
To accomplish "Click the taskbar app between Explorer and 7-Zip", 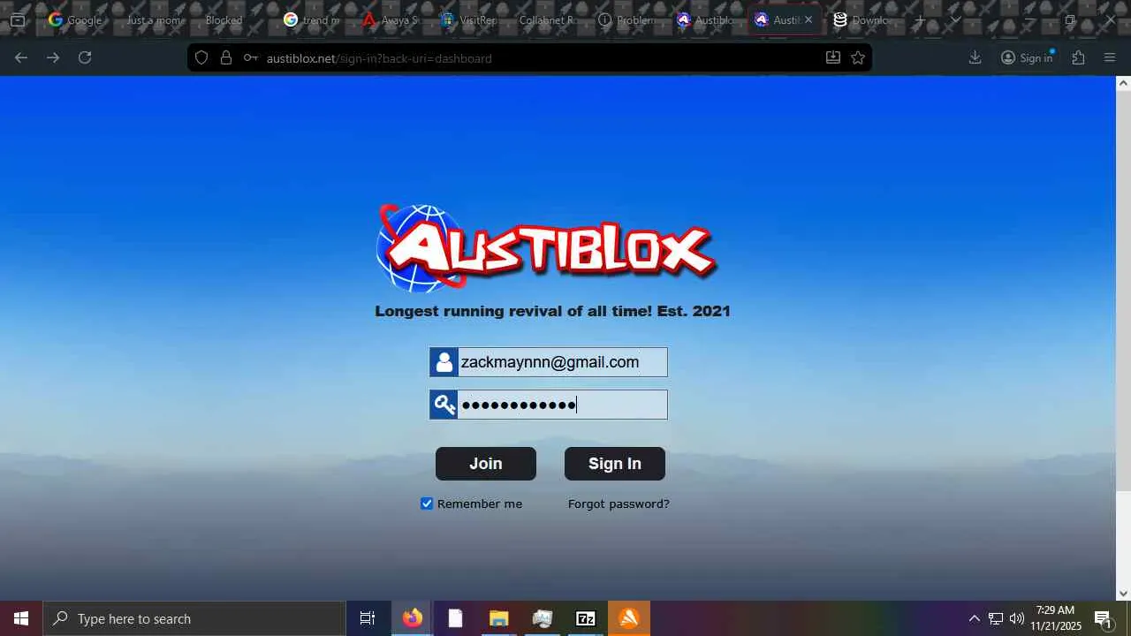I will click(542, 618).
